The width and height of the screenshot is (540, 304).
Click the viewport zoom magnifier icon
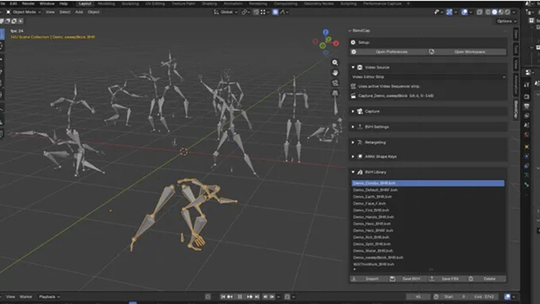pyautogui.click(x=335, y=63)
